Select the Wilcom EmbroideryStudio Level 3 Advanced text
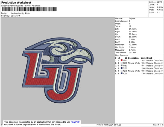This screenshot has width=164, height=127. click(21, 6)
